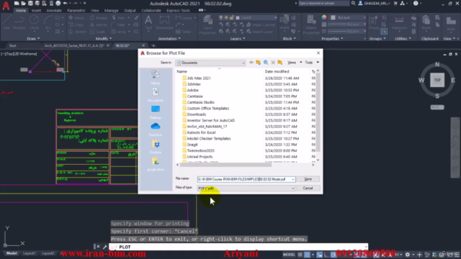Expand the Annotation panel
The width and height of the screenshot is (461, 259).
(x=169, y=38)
